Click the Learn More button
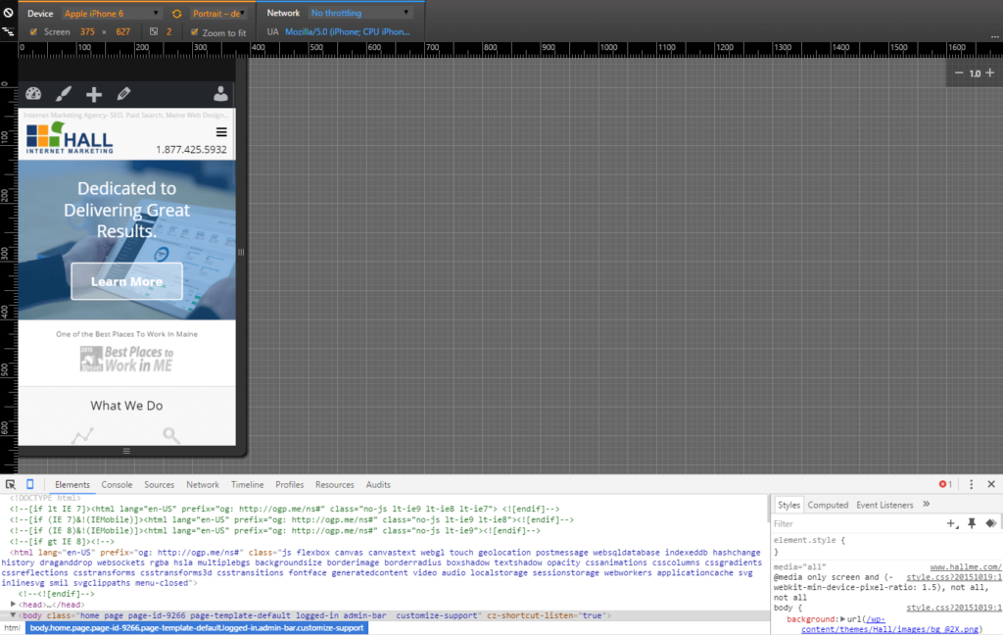The height and width of the screenshot is (635, 1003). (126, 281)
